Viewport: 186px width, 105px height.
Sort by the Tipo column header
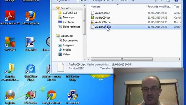[177, 7]
